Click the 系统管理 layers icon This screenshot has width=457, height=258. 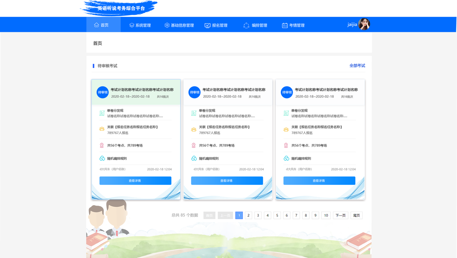click(x=132, y=25)
